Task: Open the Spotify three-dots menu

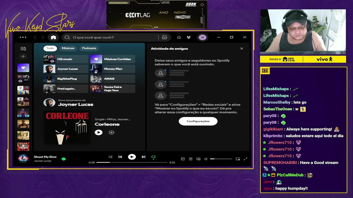Action: point(23,37)
